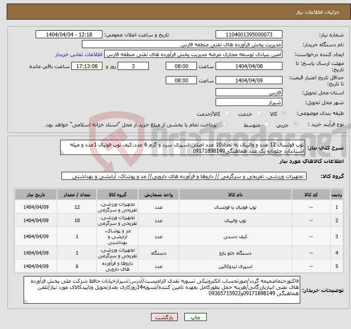Click the request creator name field

tap(193, 54)
